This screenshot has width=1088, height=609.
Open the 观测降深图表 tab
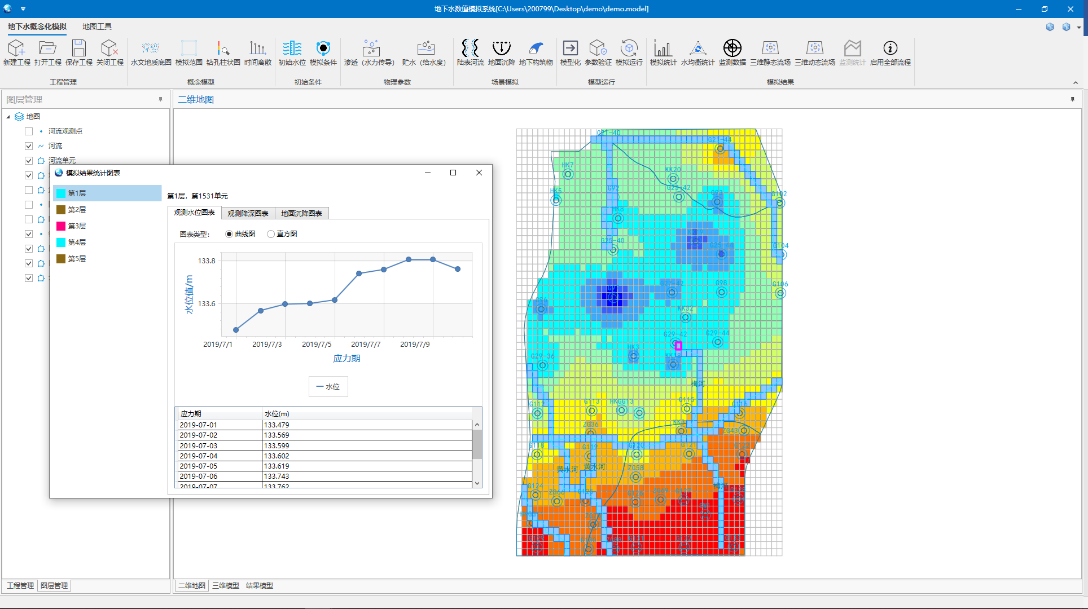pos(248,213)
